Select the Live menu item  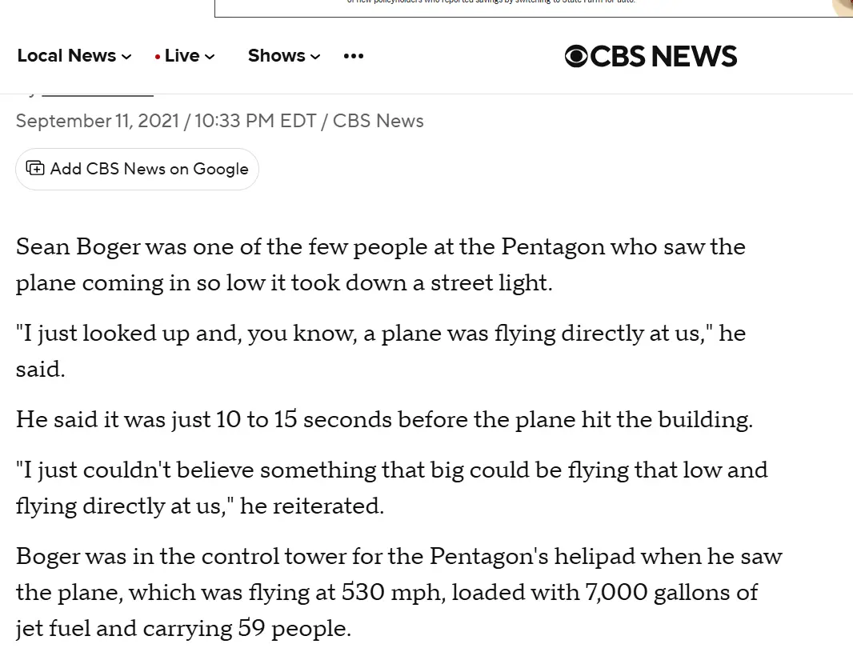pos(182,56)
